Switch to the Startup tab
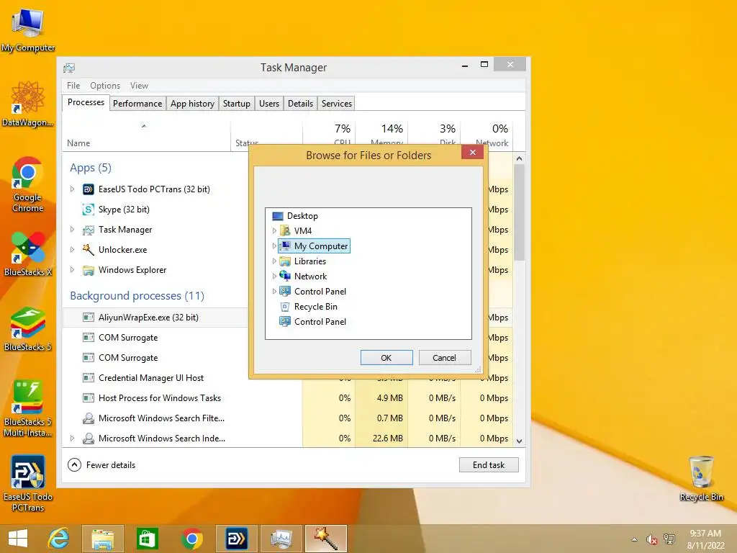 coord(236,104)
